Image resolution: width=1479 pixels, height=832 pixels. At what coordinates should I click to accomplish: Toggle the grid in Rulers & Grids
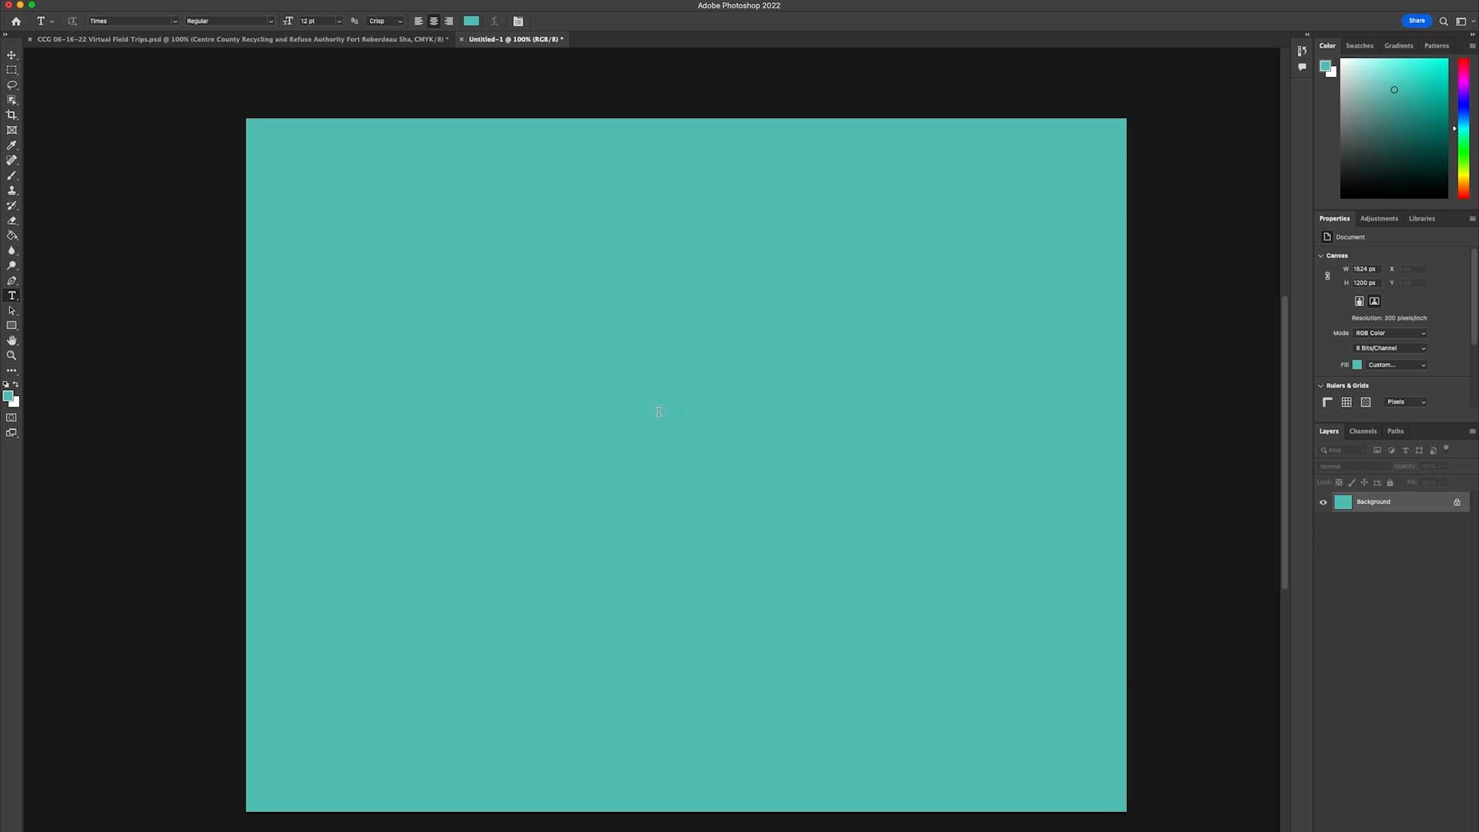tap(1347, 402)
